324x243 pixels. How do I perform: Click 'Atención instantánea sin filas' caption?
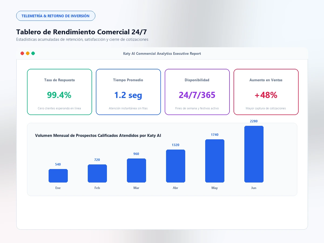pyautogui.click(x=128, y=109)
